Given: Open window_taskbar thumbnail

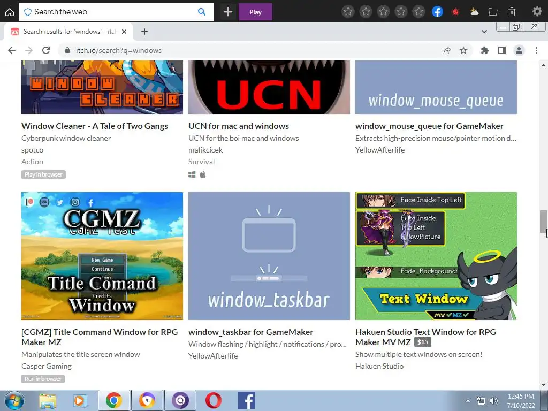Looking at the screenshot, I should pyautogui.click(x=269, y=256).
